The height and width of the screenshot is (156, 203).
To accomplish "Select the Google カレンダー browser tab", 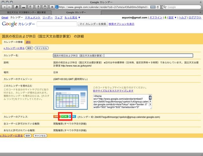I will (x=76, y=13).
